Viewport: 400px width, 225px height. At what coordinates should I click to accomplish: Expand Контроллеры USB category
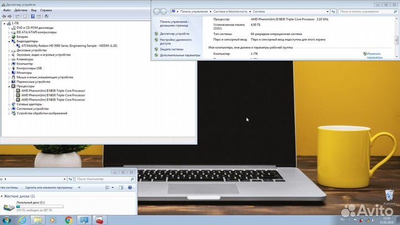click(9, 68)
